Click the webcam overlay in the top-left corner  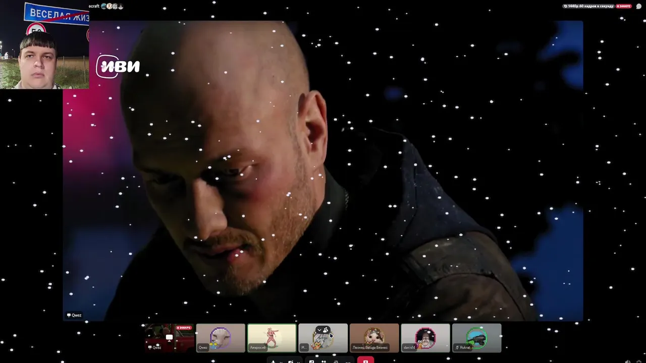[x=44, y=44]
